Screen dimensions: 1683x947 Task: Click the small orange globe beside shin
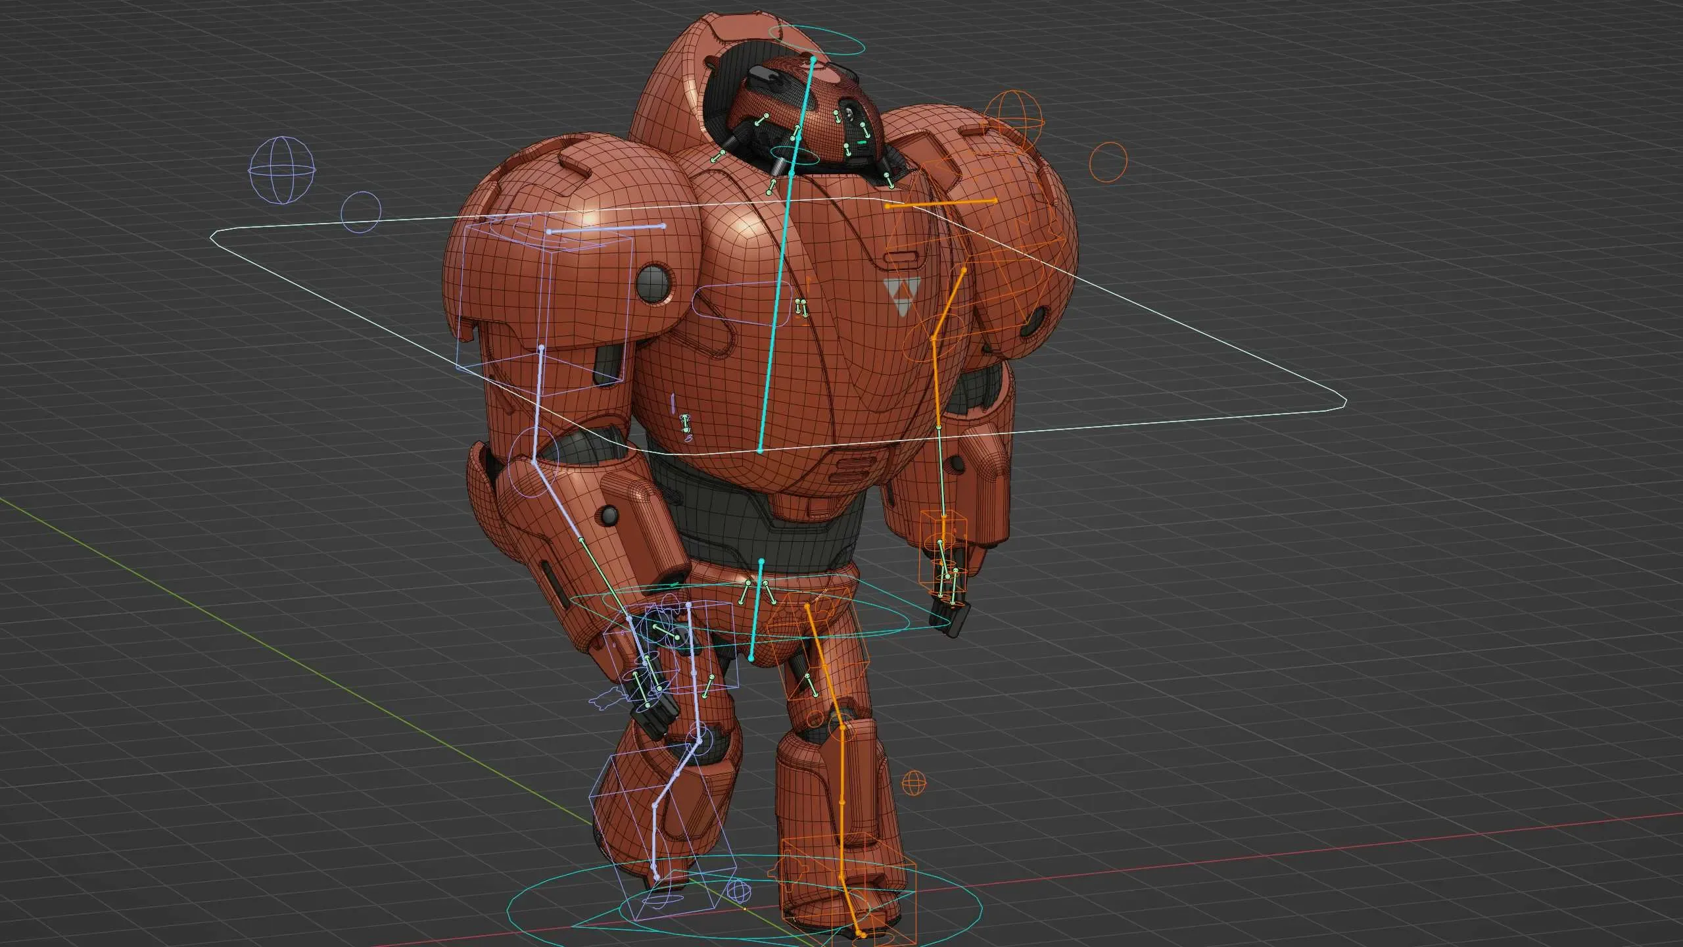pos(914,783)
